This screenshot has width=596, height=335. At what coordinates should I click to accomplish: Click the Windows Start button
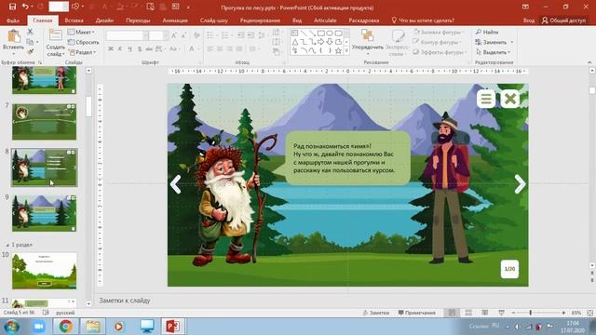pos(11,327)
